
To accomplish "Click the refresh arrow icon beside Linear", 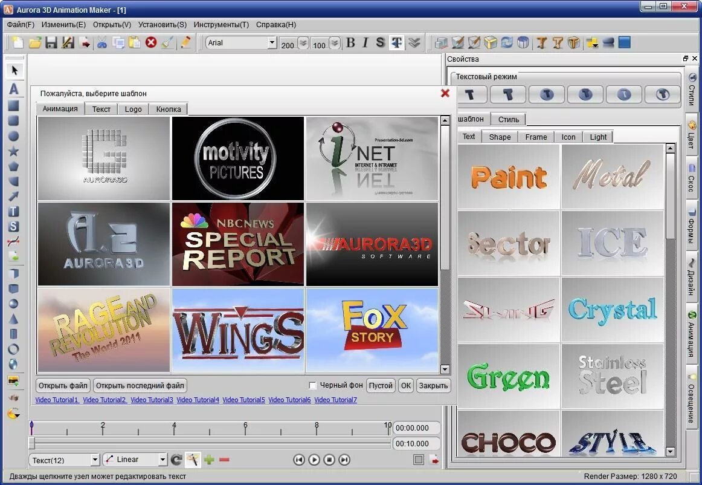I will [x=176, y=460].
